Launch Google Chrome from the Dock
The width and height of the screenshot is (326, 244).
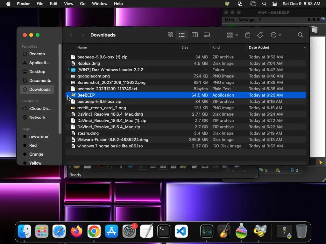94,231
